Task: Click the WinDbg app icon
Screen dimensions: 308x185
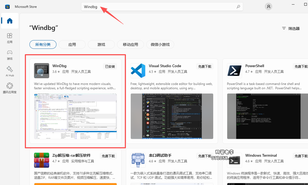Action: [42, 71]
